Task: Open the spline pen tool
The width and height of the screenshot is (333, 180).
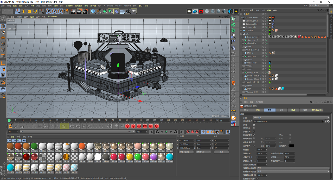Action: (x=99, y=11)
